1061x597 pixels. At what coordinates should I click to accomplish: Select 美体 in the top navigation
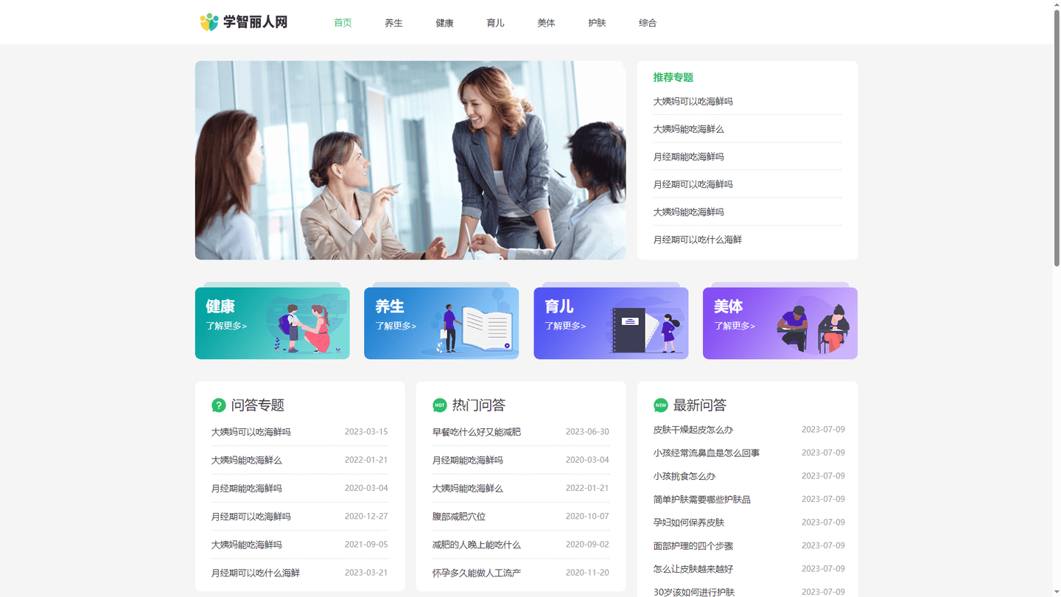(546, 23)
